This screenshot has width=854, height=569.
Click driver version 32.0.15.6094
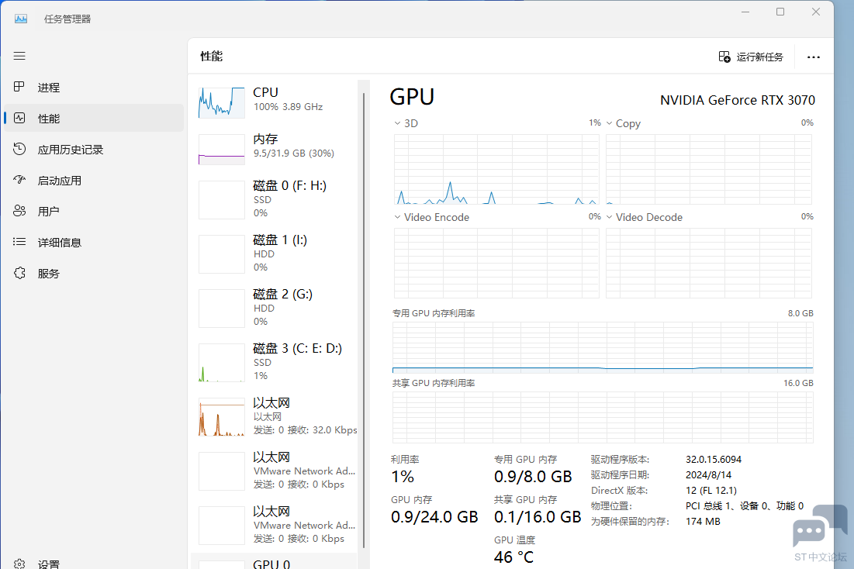(714, 460)
